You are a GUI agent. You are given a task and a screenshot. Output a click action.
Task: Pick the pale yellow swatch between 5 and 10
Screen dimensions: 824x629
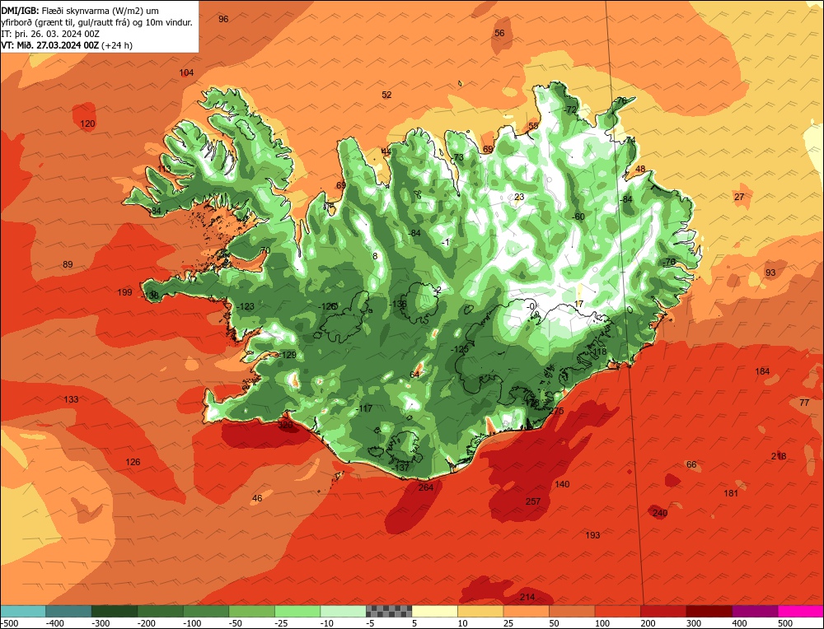pyautogui.click(x=434, y=611)
